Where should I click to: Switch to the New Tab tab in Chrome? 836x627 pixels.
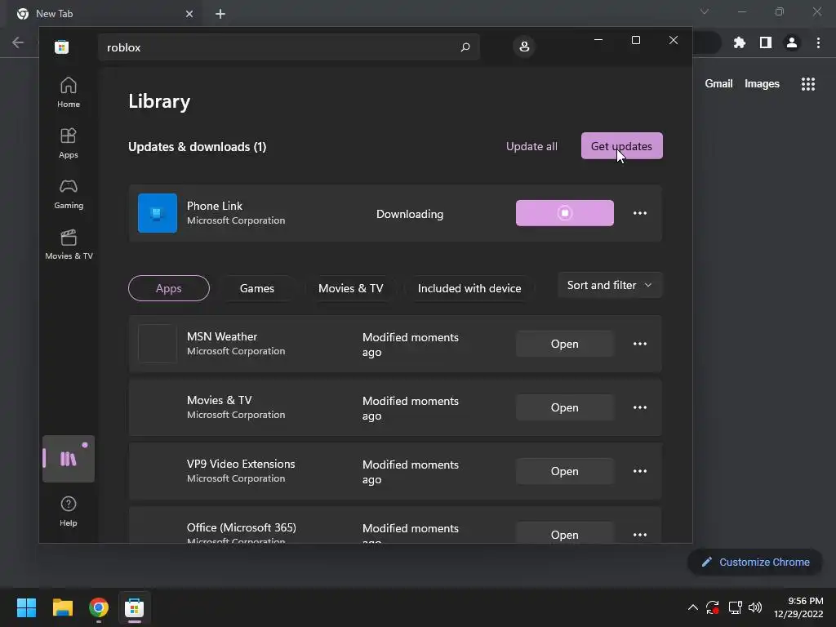coord(104,14)
